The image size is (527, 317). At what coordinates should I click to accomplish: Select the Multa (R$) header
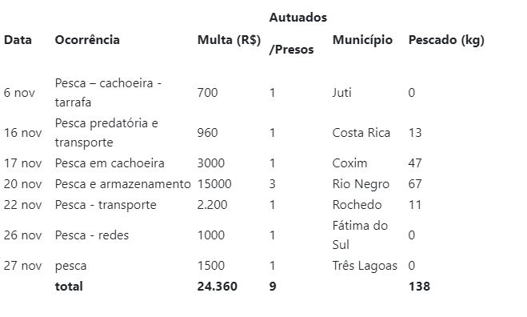coord(229,40)
